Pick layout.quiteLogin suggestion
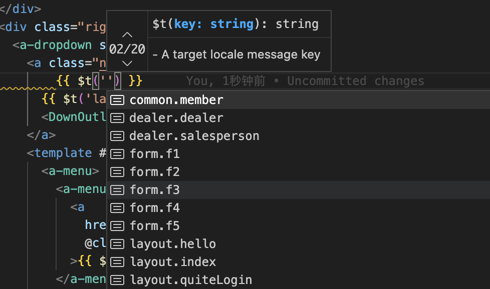 [299, 280]
